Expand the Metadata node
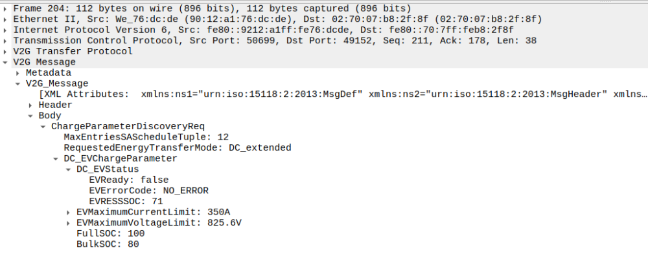This screenshot has width=648, height=254. click(x=17, y=73)
